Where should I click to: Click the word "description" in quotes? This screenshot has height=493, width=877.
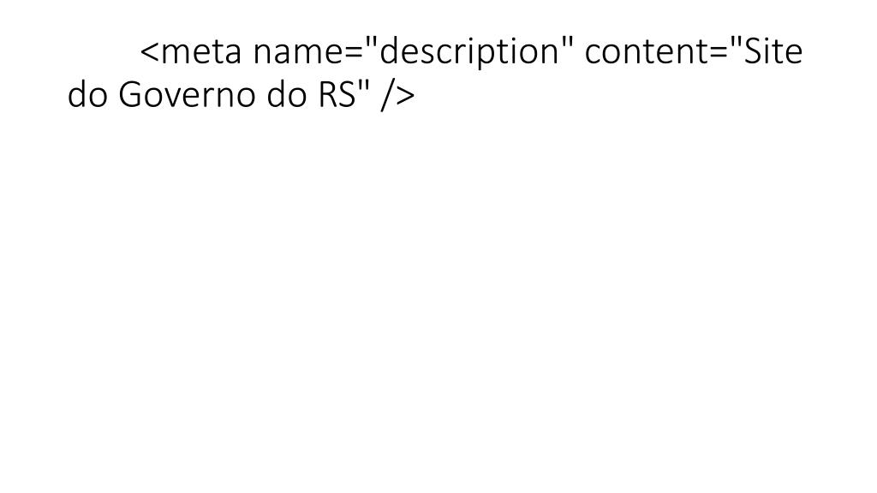click(470, 52)
